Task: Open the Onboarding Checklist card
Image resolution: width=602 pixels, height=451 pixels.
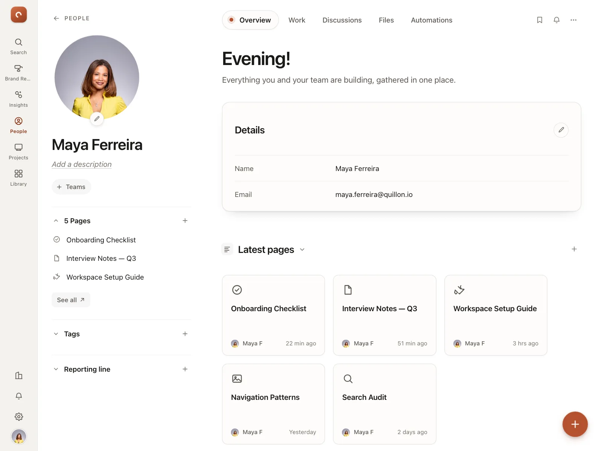Action: click(x=274, y=315)
